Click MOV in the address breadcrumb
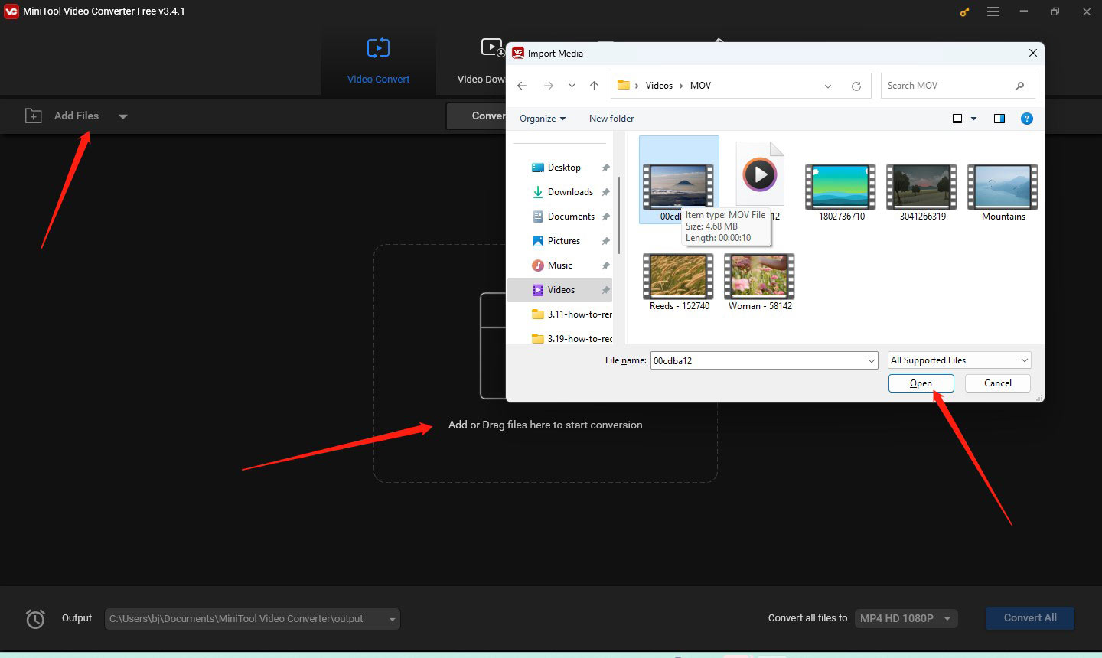1102x658 pixels. coord(700,86)
